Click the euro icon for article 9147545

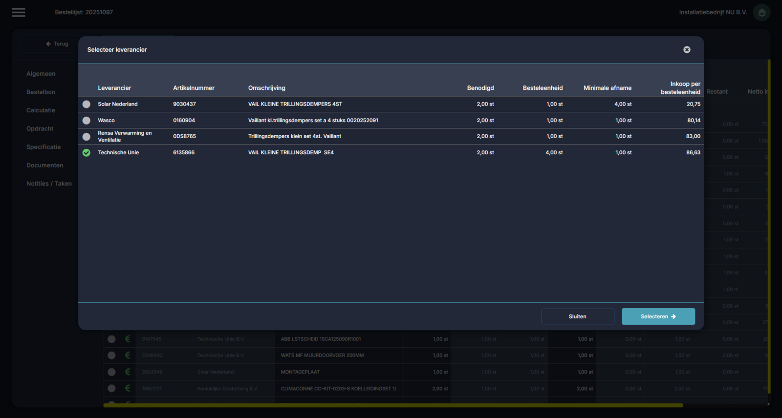coord(128,339)
